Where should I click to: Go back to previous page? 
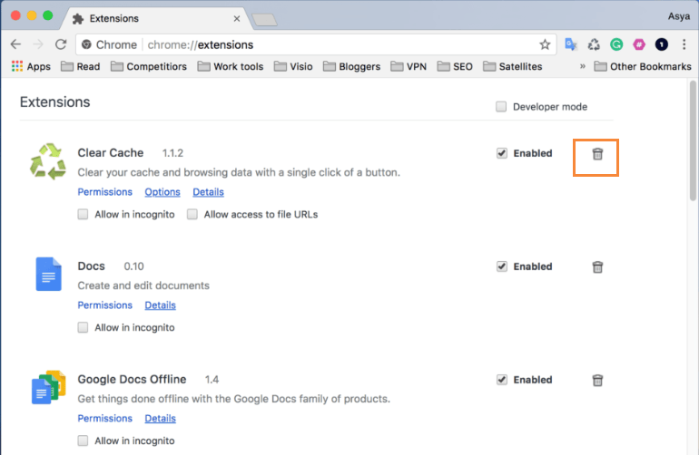pyautogui.click(x=15, y=44)
